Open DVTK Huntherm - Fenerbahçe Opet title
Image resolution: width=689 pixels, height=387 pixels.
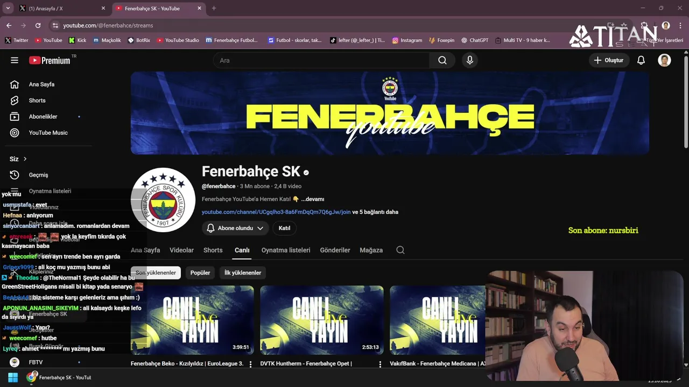pos(306,364)
